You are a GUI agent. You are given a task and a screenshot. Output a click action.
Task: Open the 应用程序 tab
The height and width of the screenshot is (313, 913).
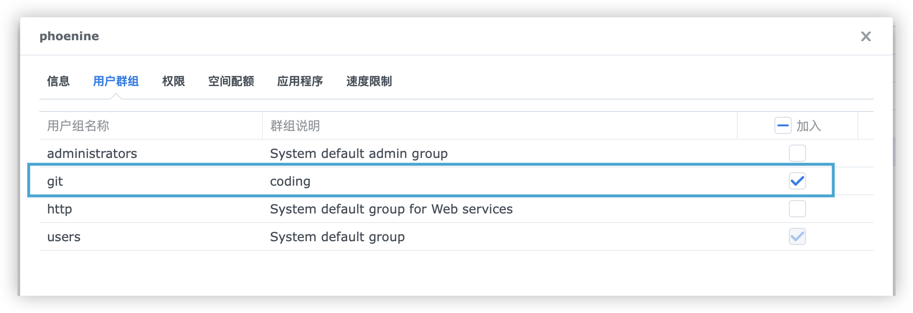300,81
